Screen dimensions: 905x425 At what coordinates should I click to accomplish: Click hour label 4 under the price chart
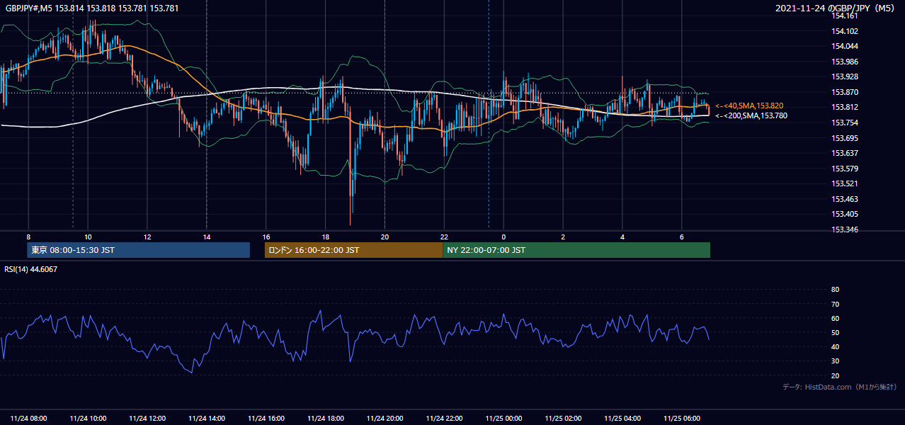622,237
